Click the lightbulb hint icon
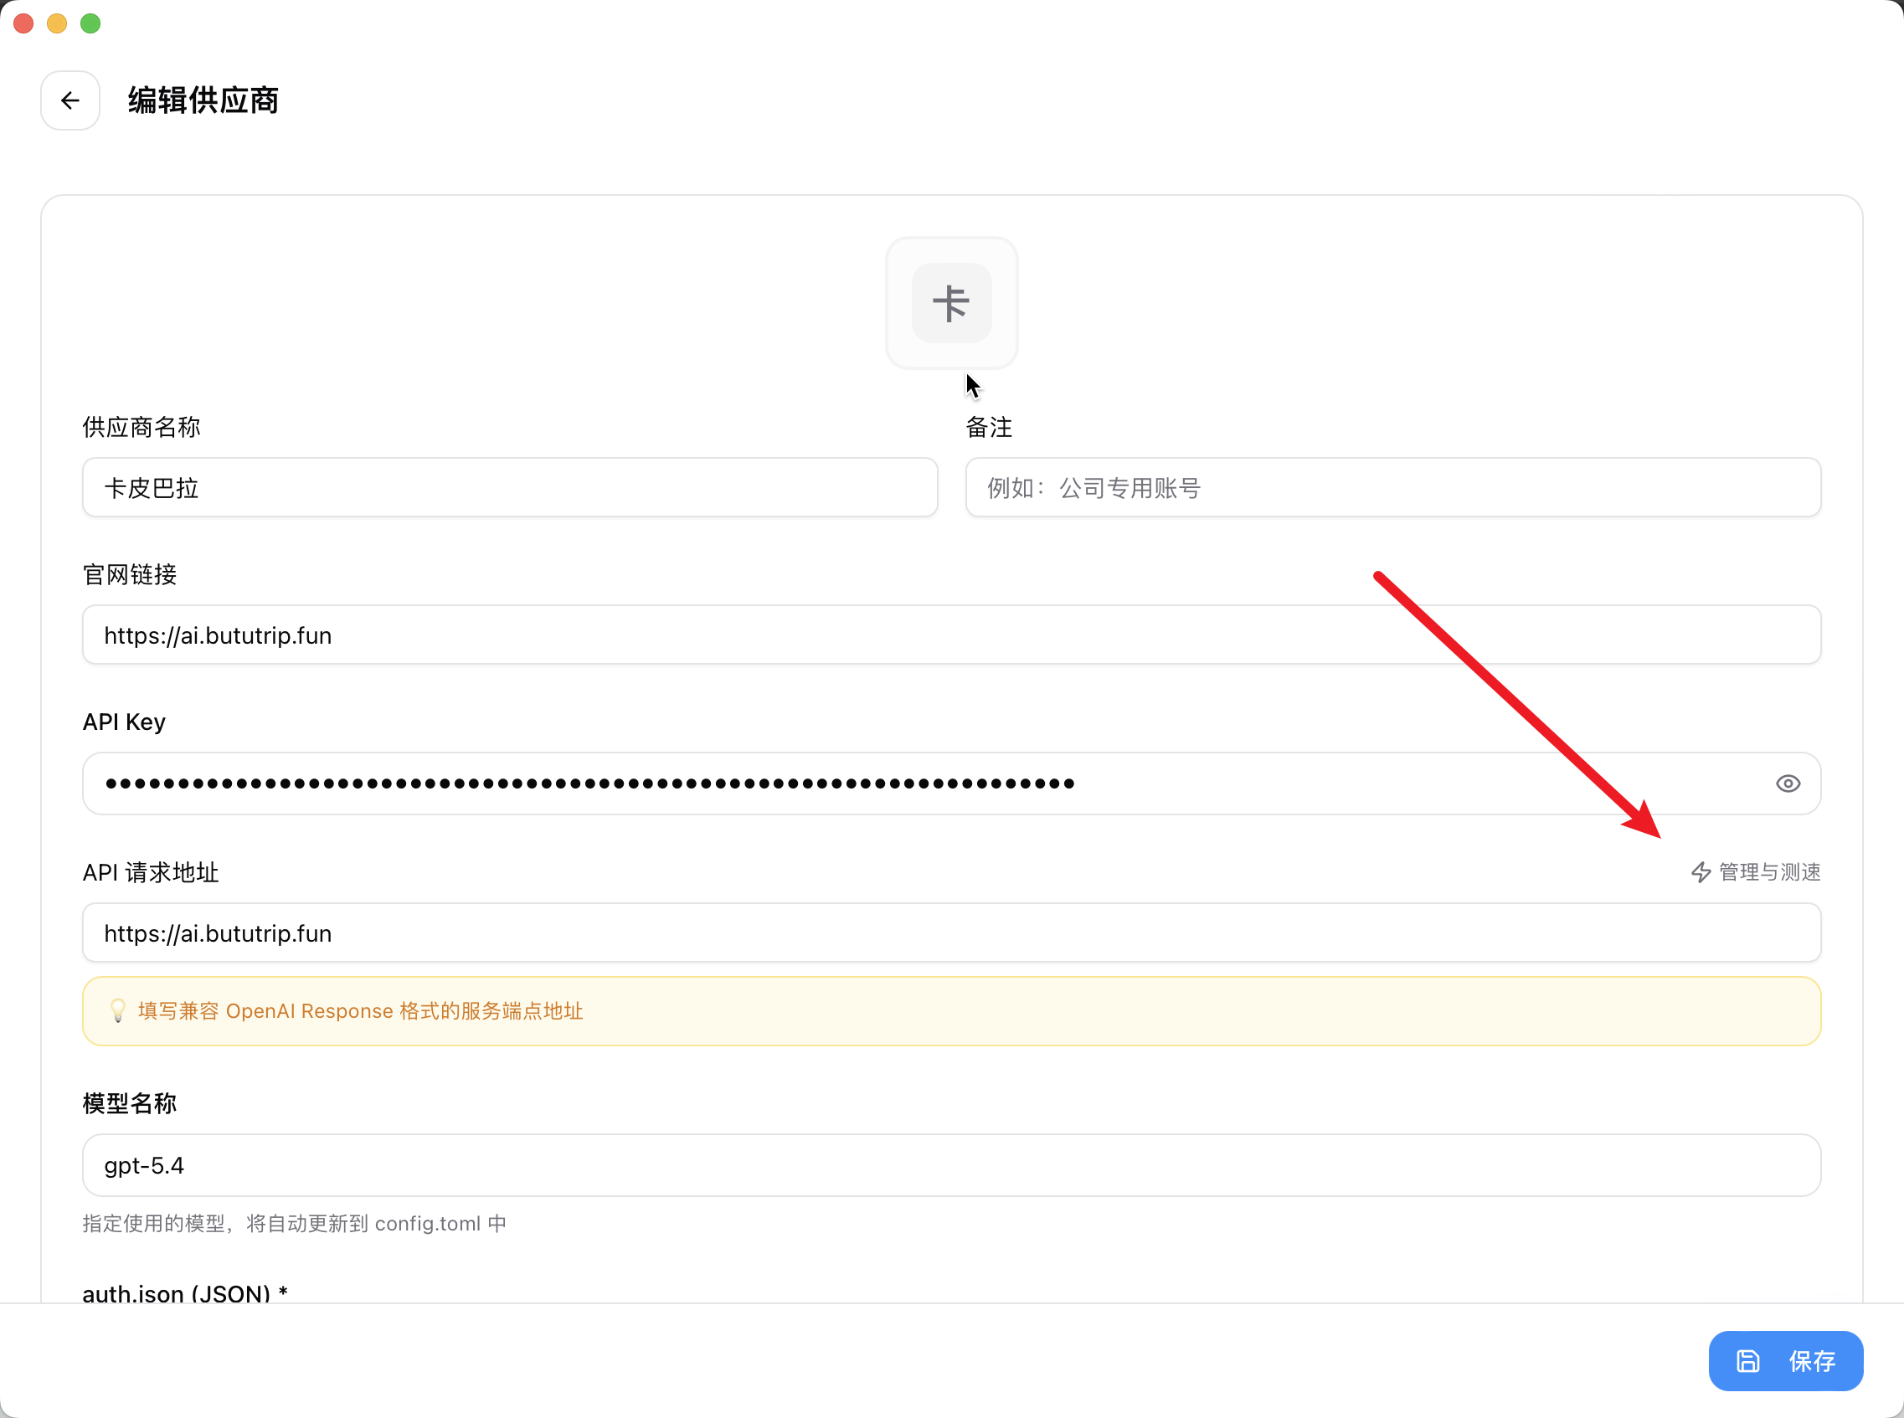 (118, 1010)
